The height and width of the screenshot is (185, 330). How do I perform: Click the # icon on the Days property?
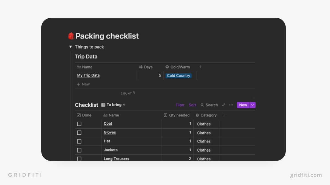click(140, 67)
